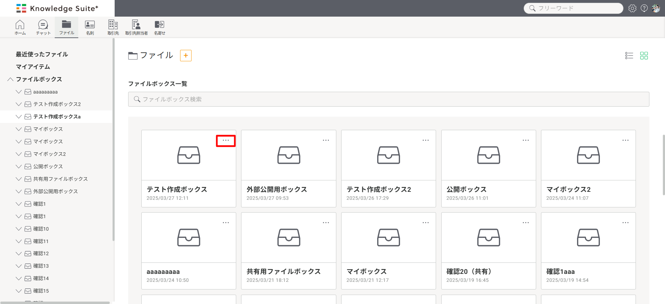The height and width of the screenshot is (304, 665).
Task: Open the チャット chat icon
Action: (x=43, y=27)
